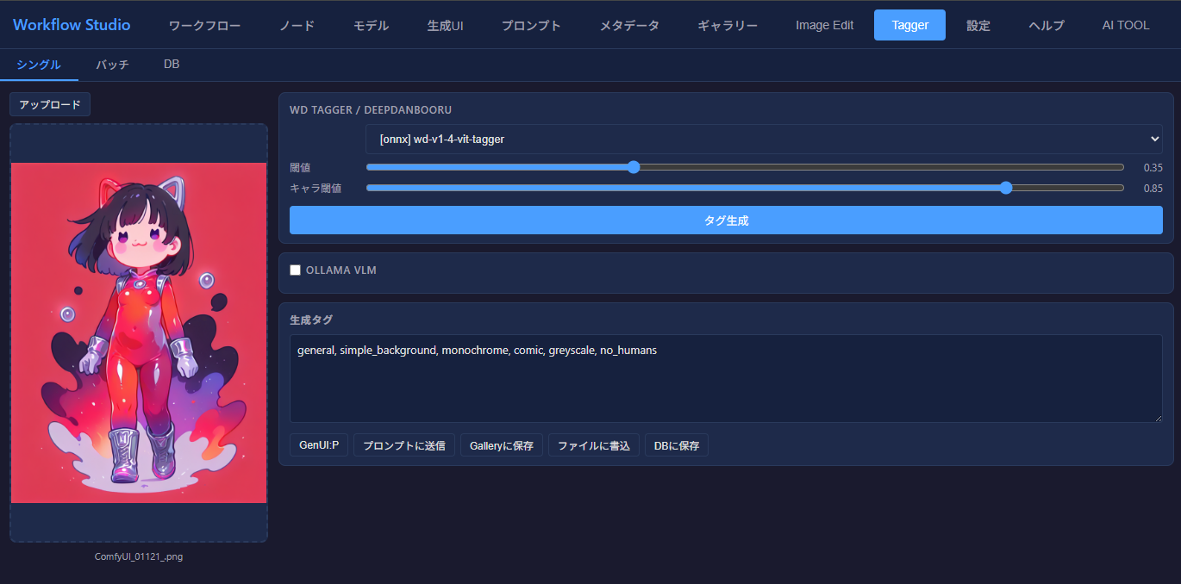Click the GenUI:P button
The width and height of the screenshot is (1181, 584).
click(319, 445)
